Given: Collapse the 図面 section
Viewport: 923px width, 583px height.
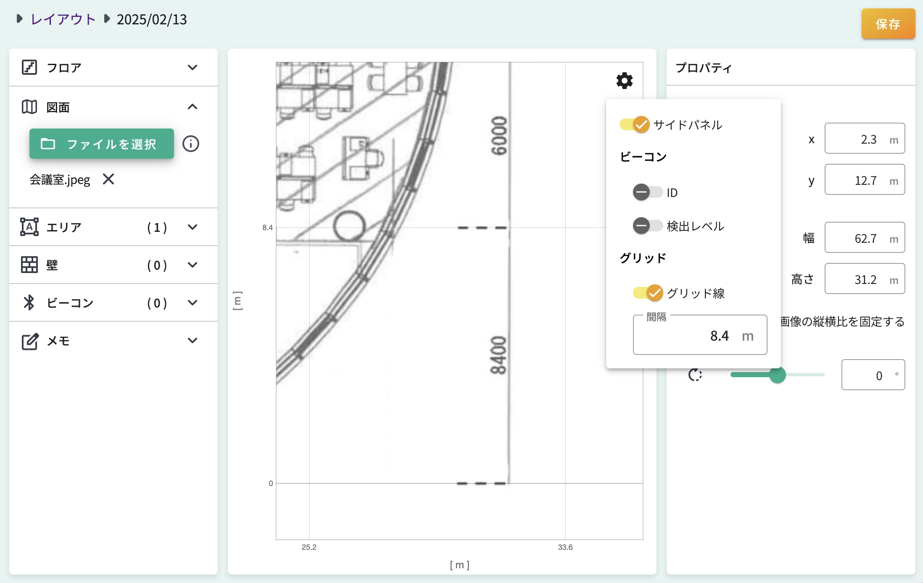Looking at the screenshot, I should click(x=193, y=106).
